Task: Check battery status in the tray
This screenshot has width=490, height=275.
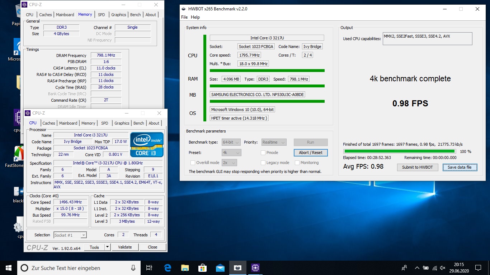Action: (x=426, y=268)
